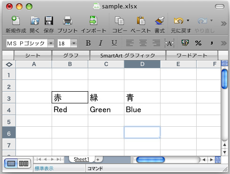Go to last sheet navigation arrow
Screen dimensions: 230x174
59,159
